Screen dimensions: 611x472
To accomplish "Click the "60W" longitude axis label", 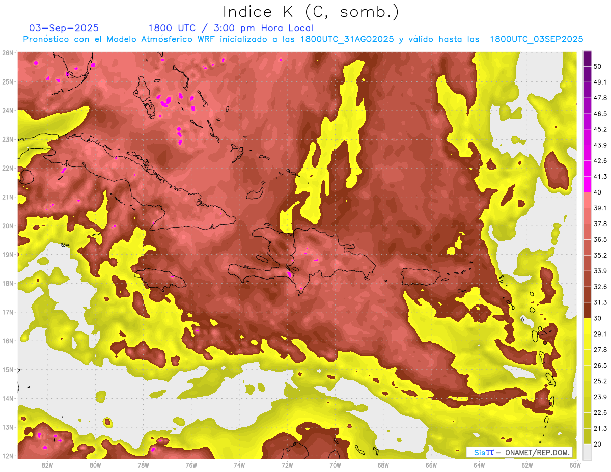I will coord(574,465).
